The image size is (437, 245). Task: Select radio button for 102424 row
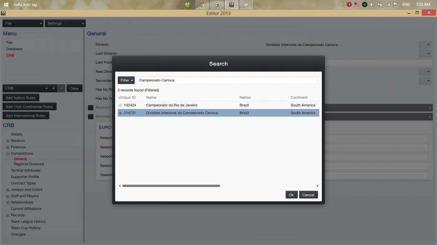click(x=120, y=105)
